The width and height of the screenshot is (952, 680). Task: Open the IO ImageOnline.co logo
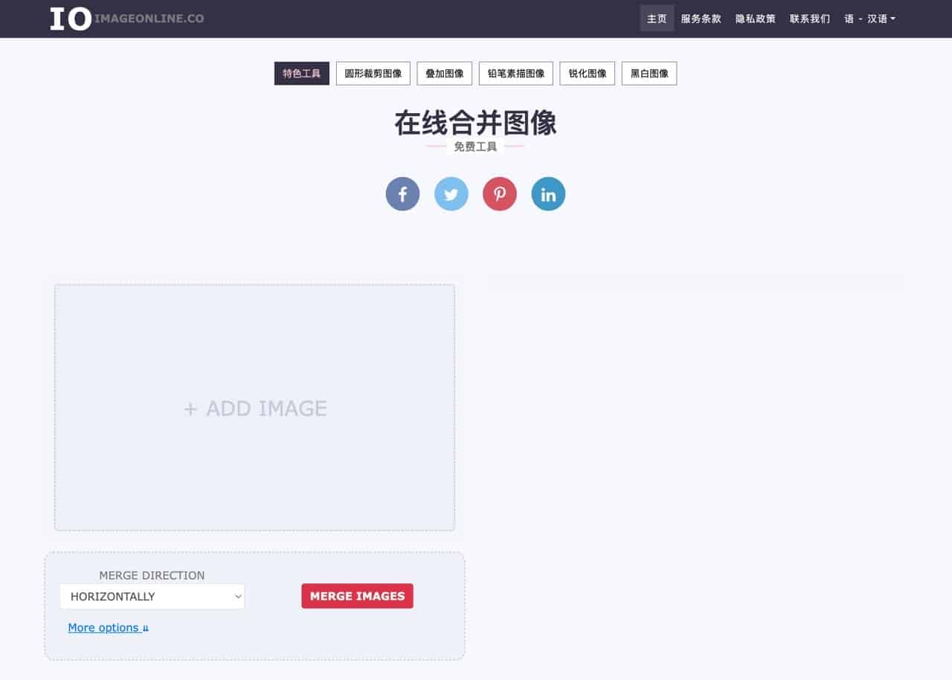(x=126, y=19)
